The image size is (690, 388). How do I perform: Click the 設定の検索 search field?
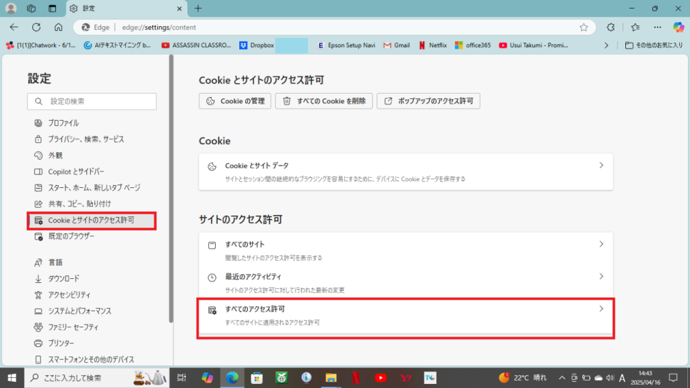pos(92,101)
